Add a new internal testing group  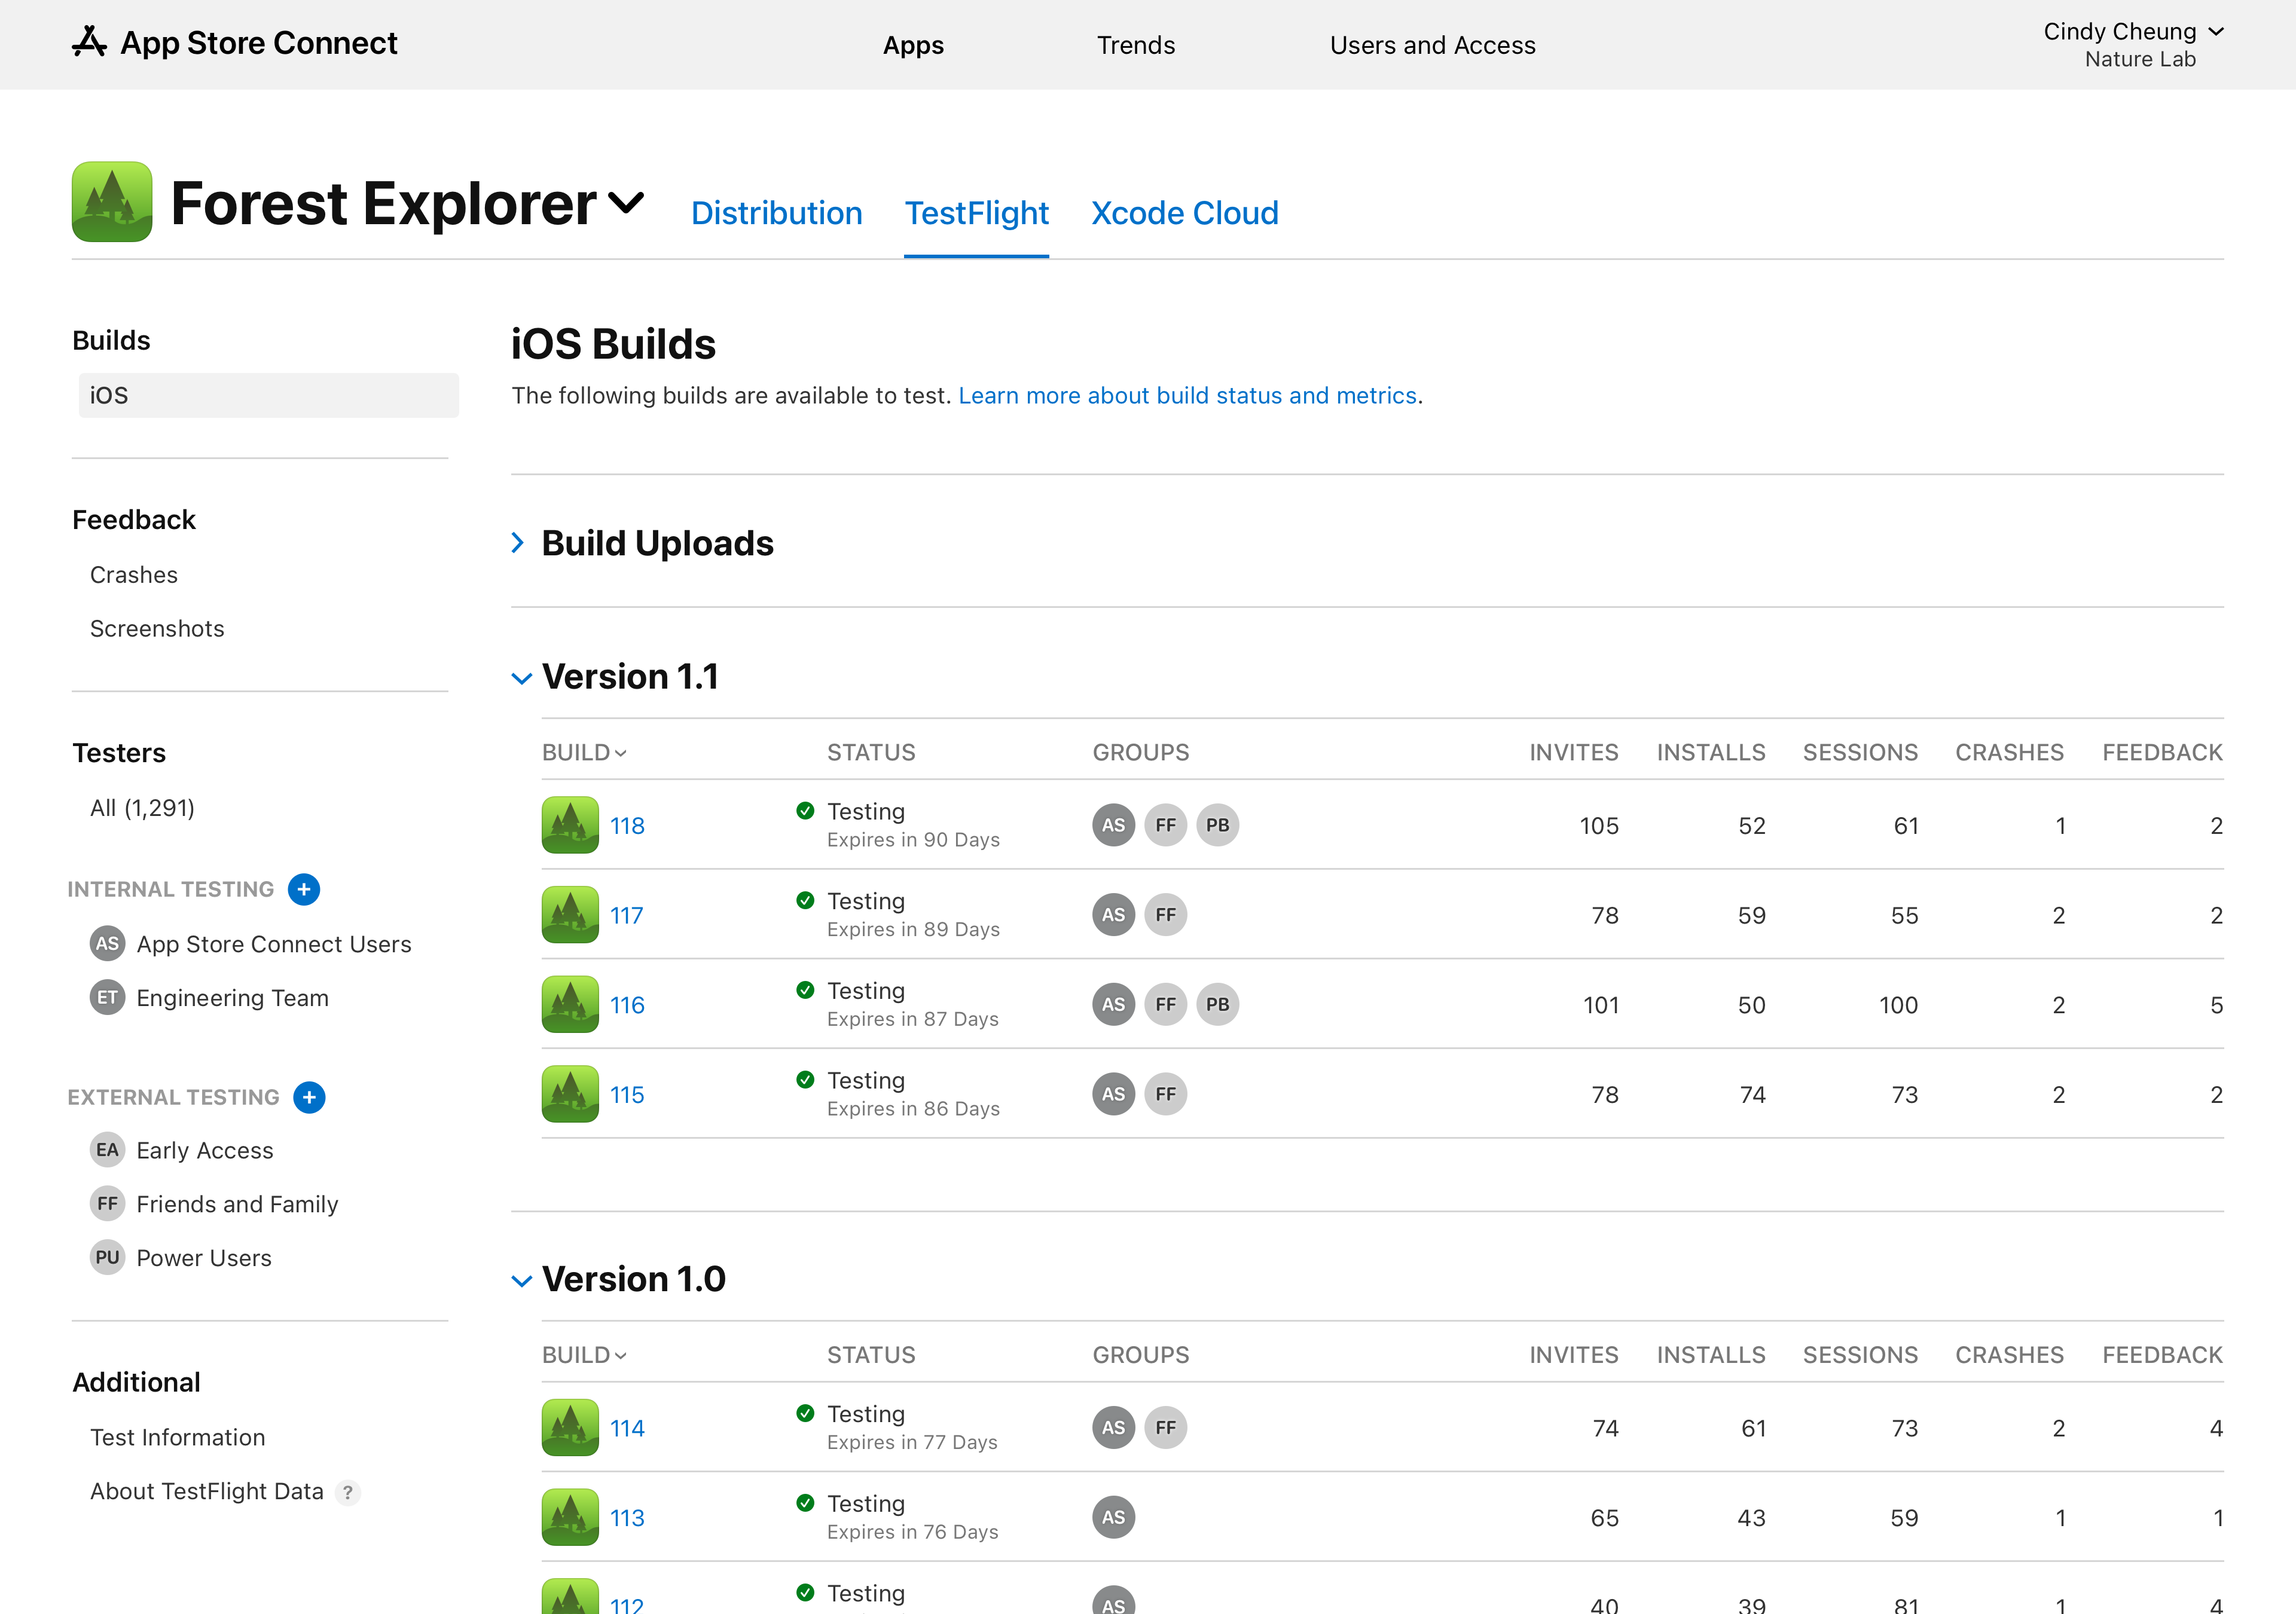(x=303, y=889)
